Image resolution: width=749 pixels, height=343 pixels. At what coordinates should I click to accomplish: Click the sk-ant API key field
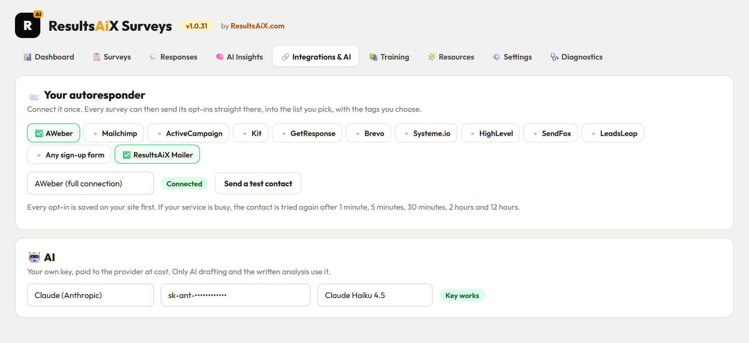[235, 295]
